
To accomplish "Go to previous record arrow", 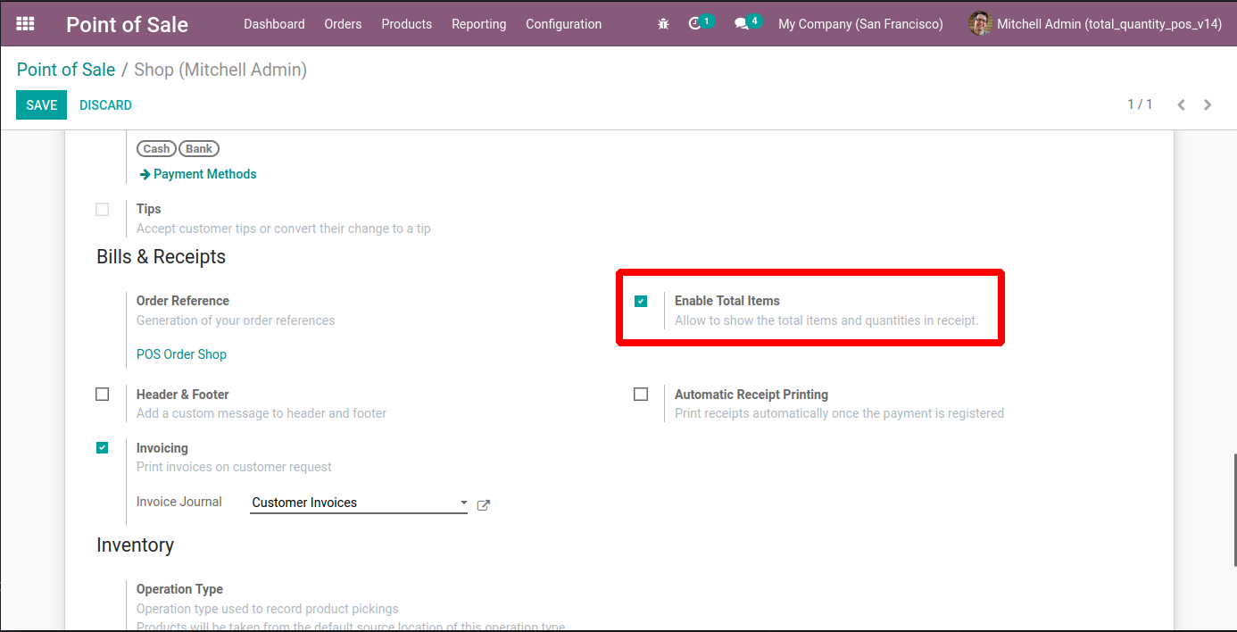I will pos(1181,105).
